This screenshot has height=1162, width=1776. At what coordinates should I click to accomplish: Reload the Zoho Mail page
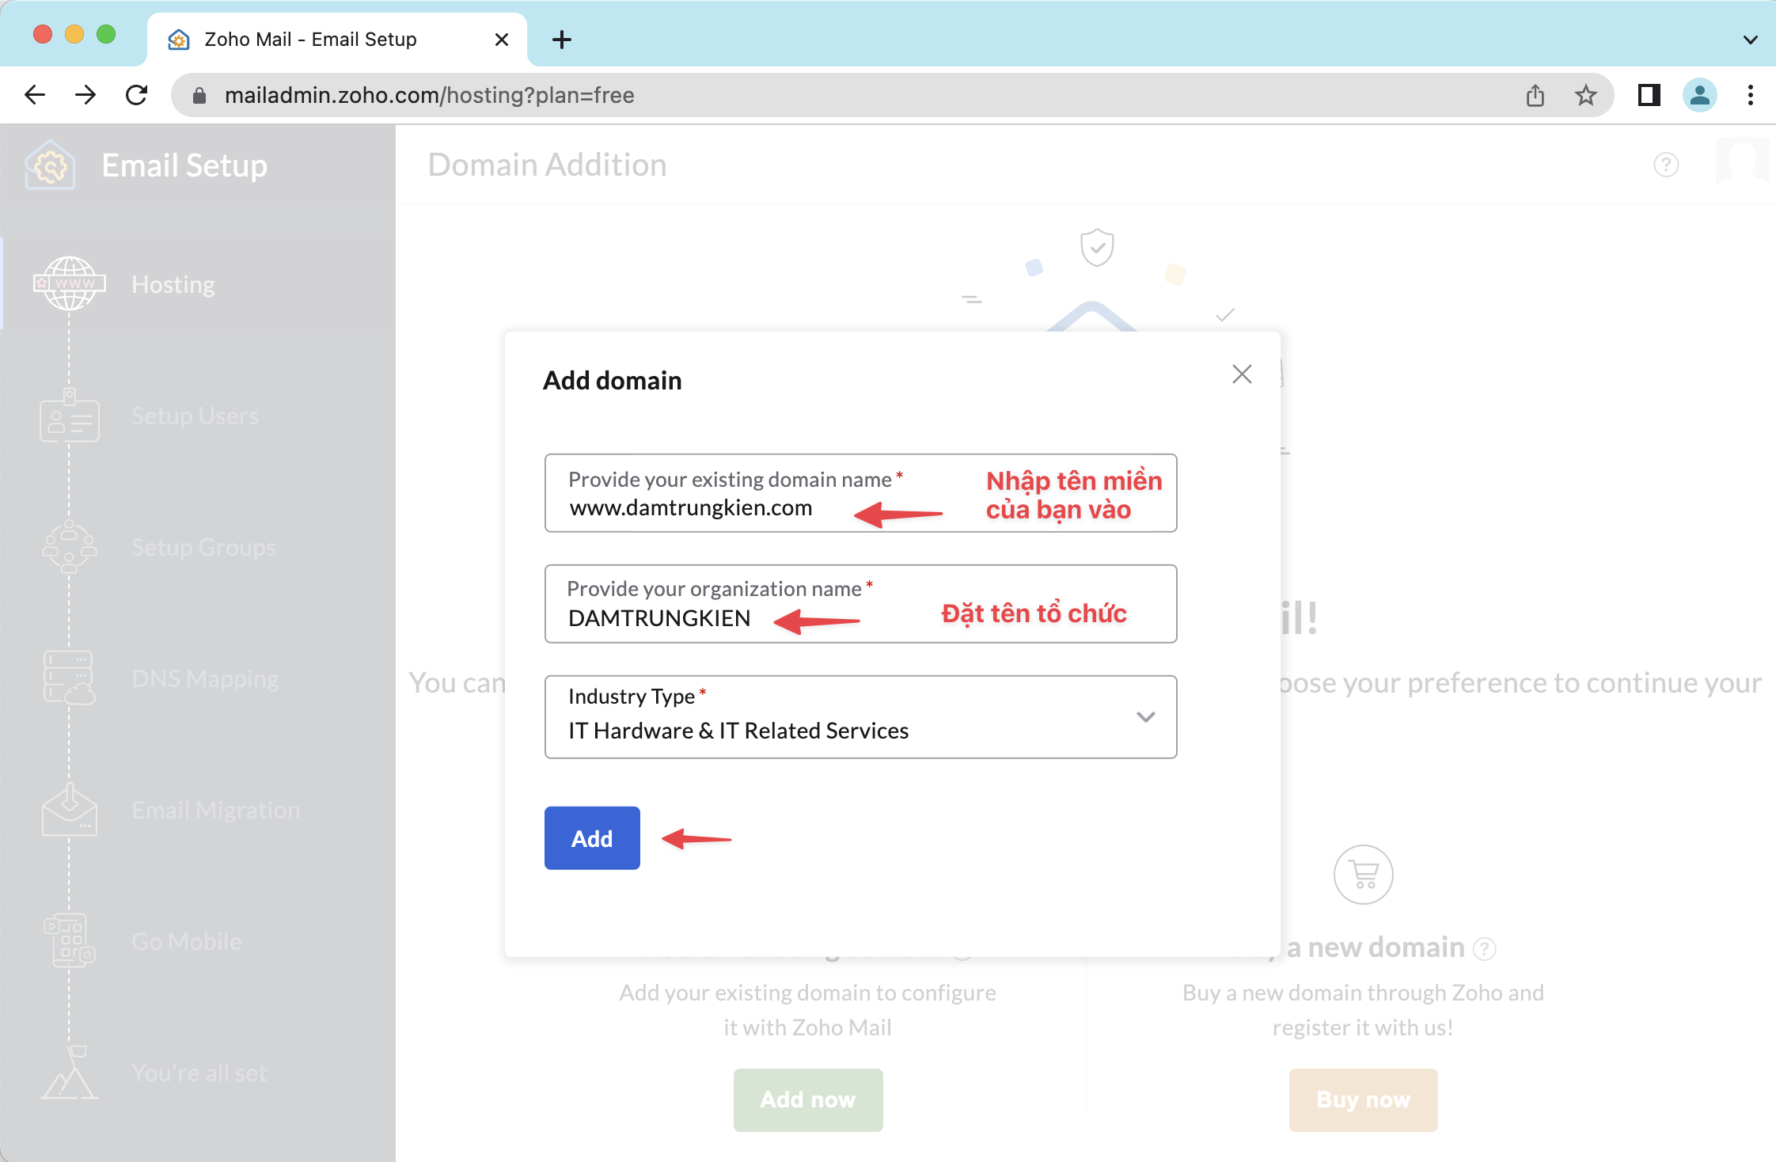coord(137,96)
